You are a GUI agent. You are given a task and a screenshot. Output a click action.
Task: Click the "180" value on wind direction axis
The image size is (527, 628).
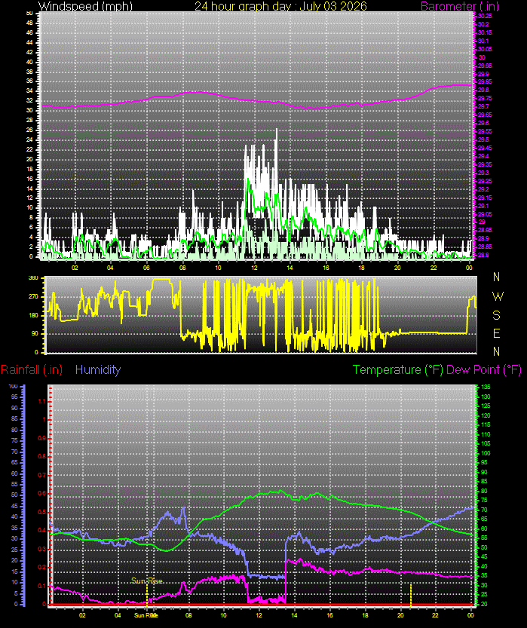(33, 315)
